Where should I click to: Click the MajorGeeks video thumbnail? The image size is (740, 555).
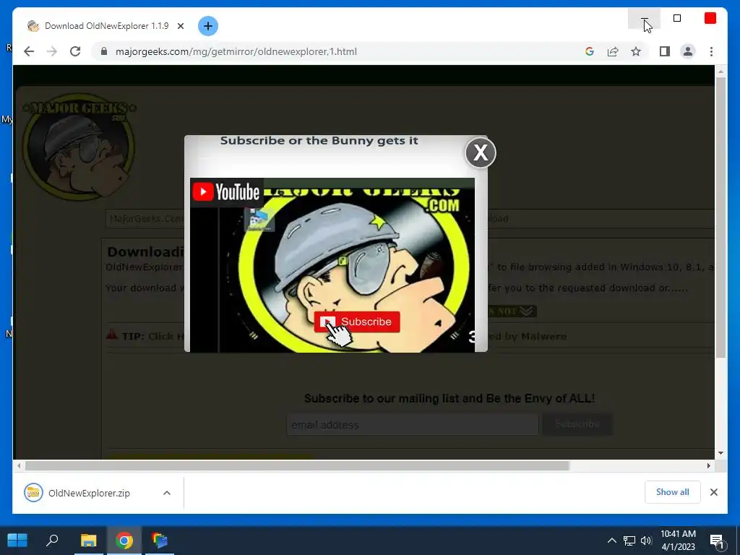(x=332, y=265)
